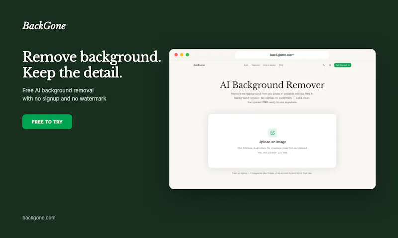This screenshot has height=238, width=398.
Task: Open the Features nav item
Action: (x=256, y=65)
